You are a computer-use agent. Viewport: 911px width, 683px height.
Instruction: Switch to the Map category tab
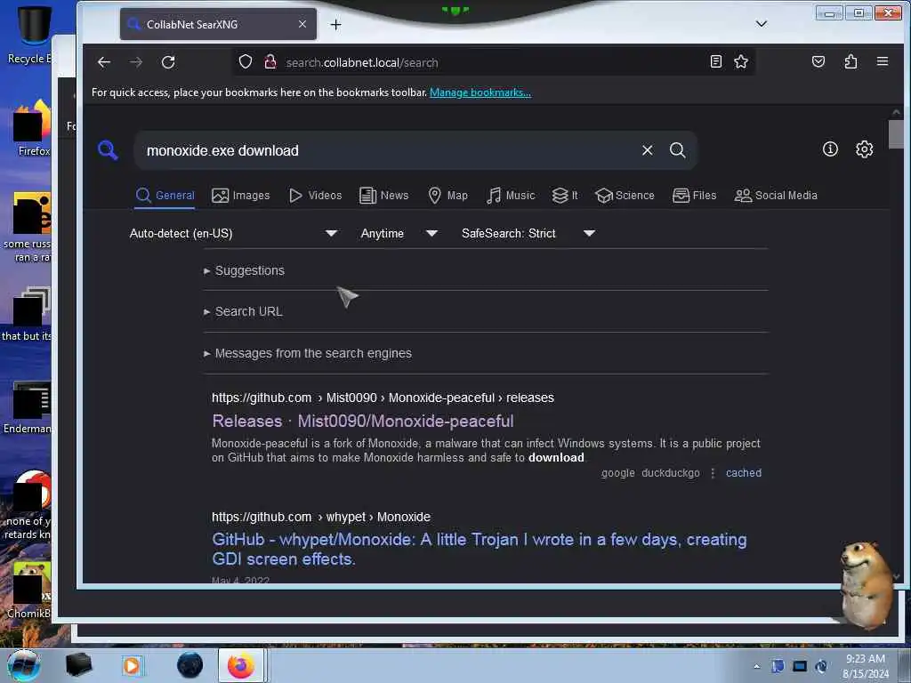click(448, 196)
